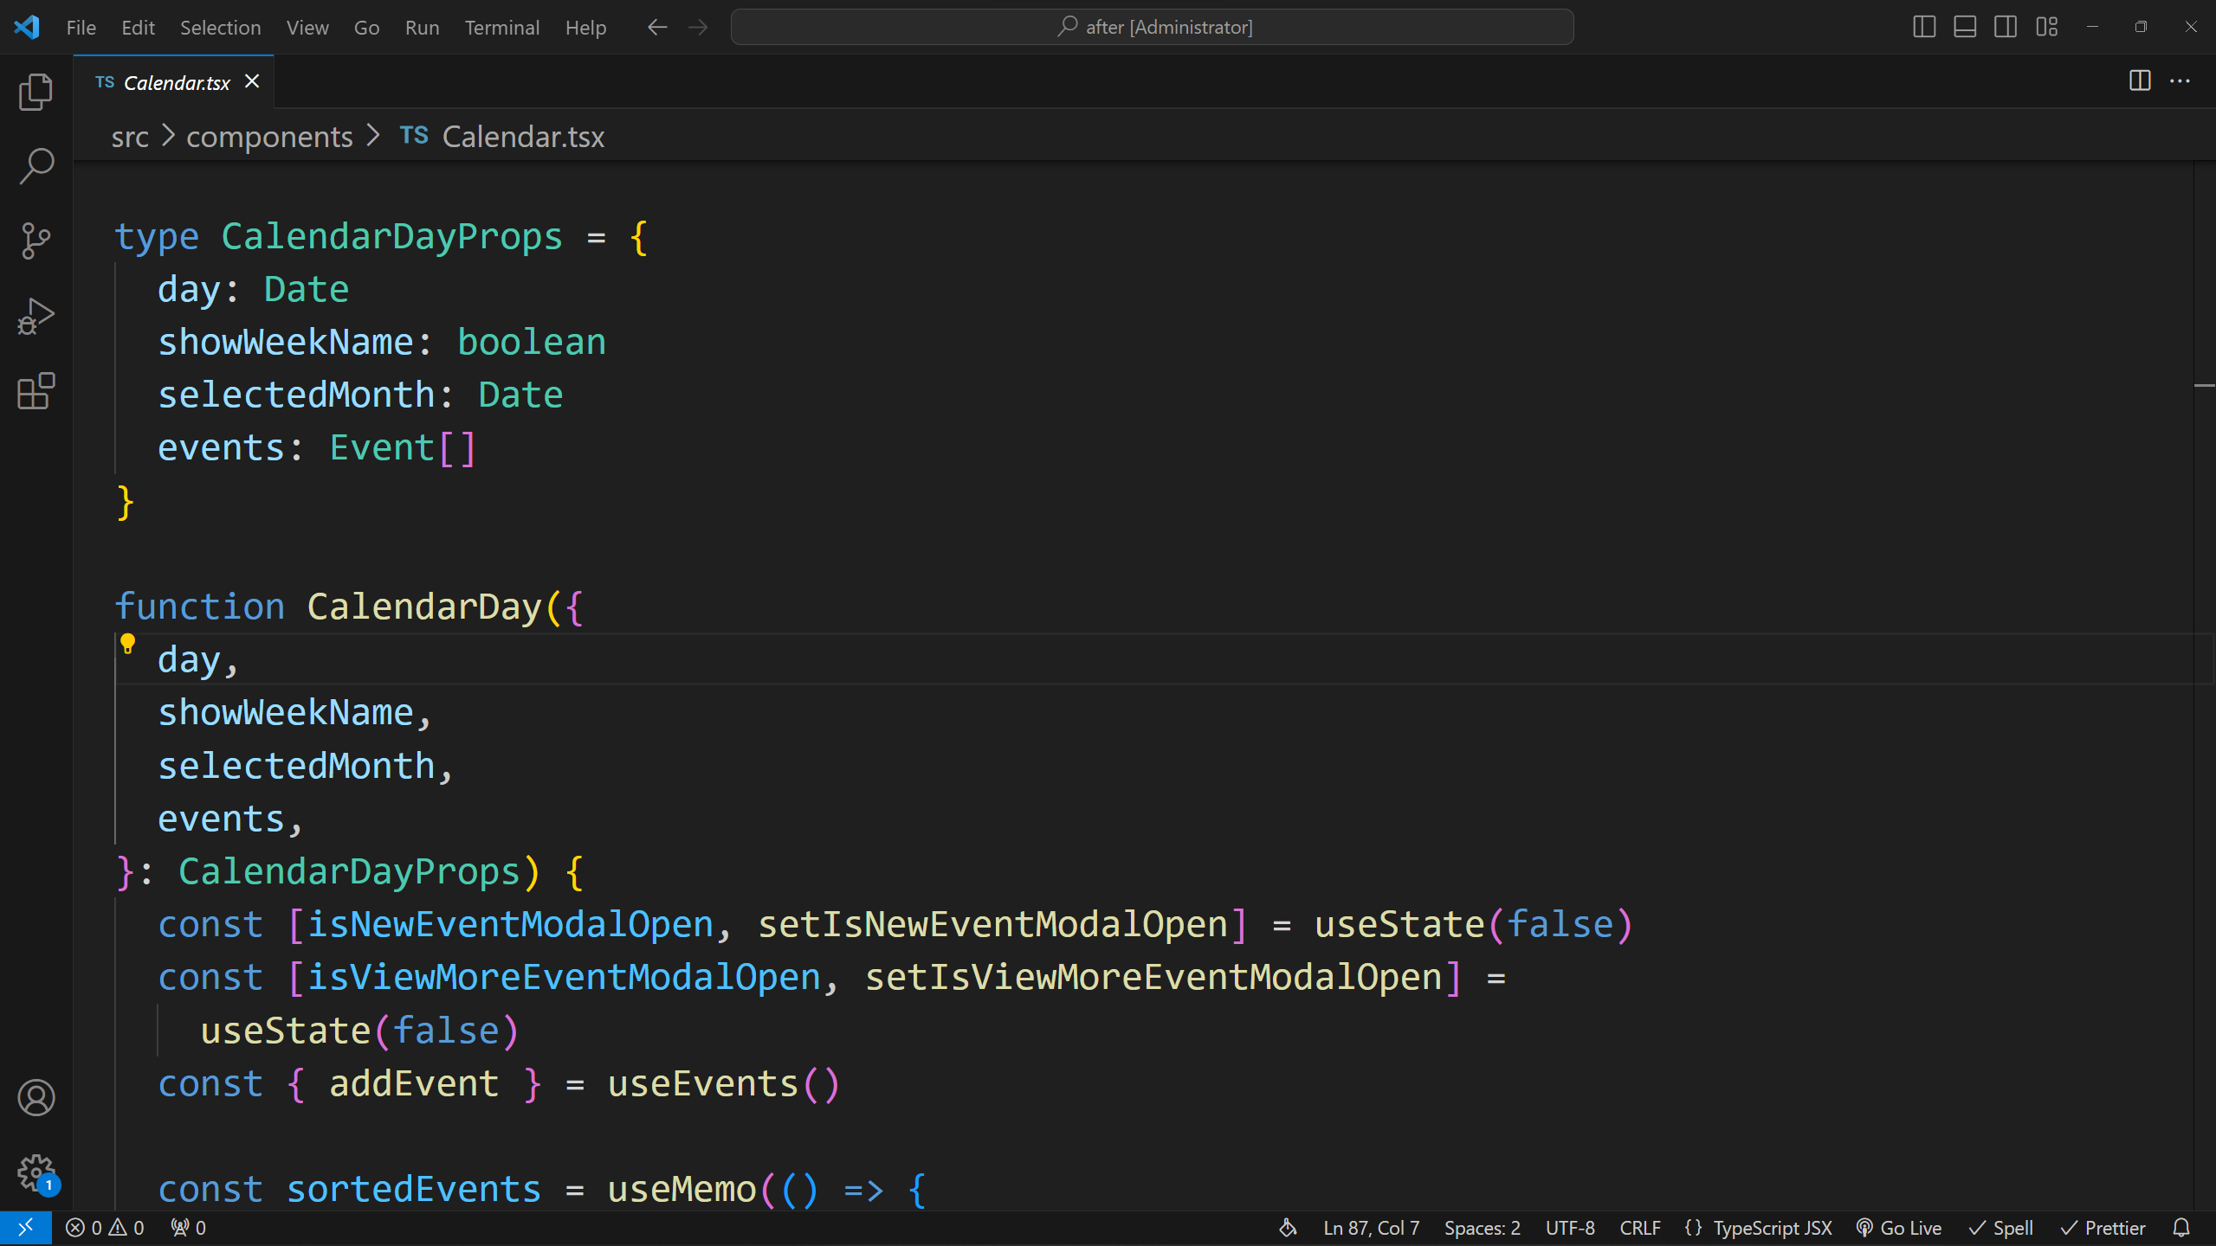This screenshot has height=1246, width=2216.
Task: Expand the components breadcrumb segment
Action: [269, 137]
